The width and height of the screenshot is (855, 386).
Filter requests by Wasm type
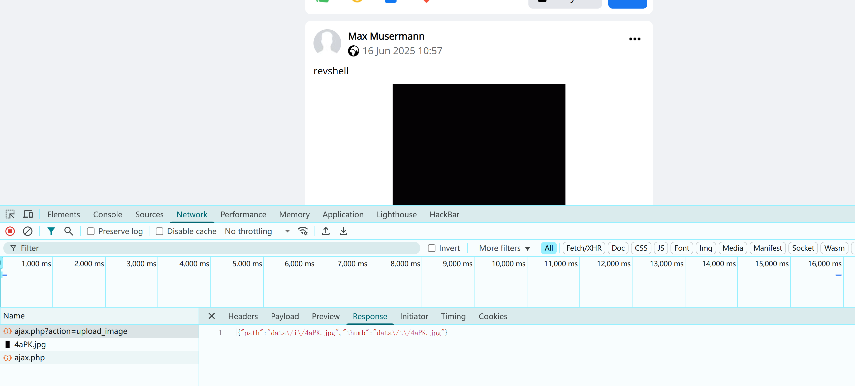834,248
